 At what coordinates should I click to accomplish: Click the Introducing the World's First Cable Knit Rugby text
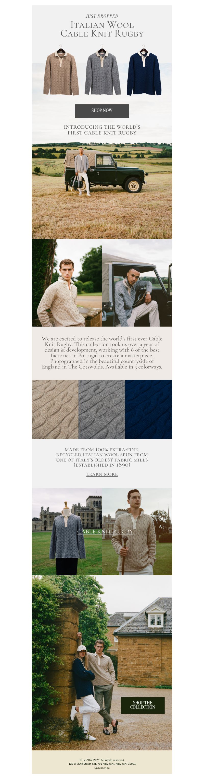coord(102,130)
